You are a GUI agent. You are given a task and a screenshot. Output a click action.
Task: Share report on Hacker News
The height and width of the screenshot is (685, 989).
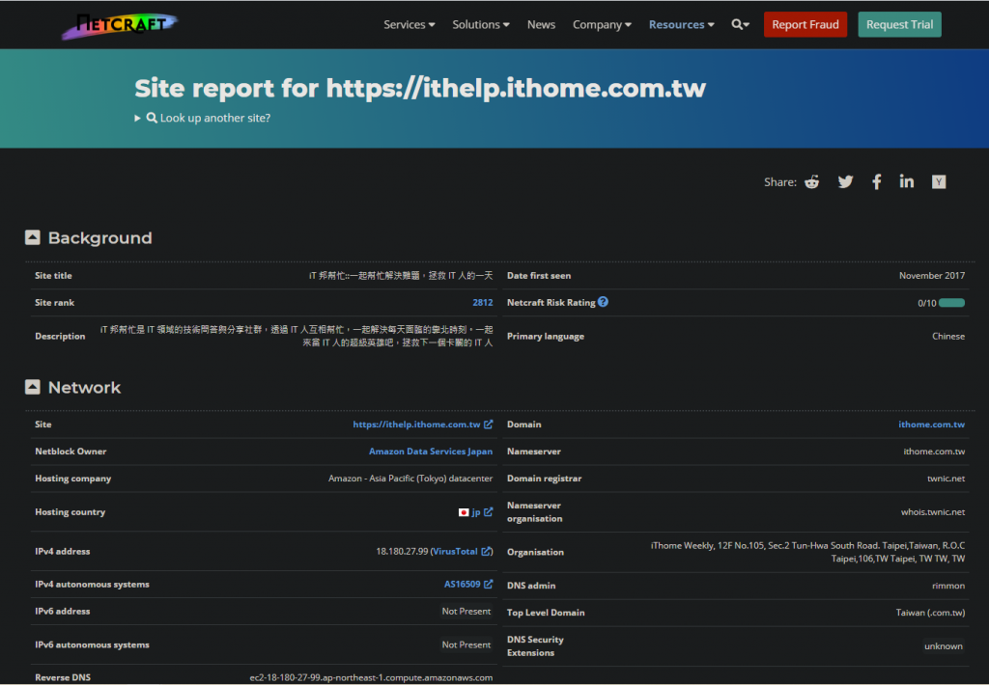[x=939, y=182]
